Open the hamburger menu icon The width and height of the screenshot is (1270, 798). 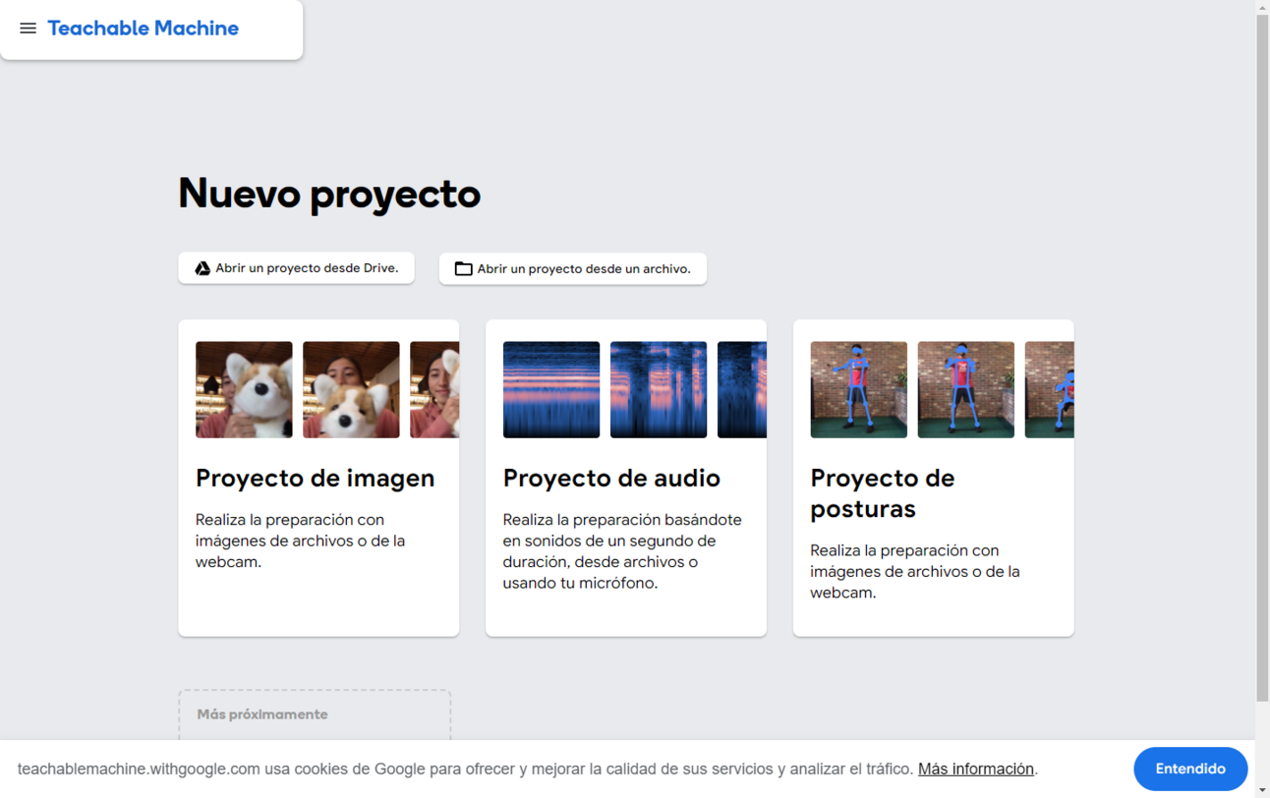click(28, 28)
